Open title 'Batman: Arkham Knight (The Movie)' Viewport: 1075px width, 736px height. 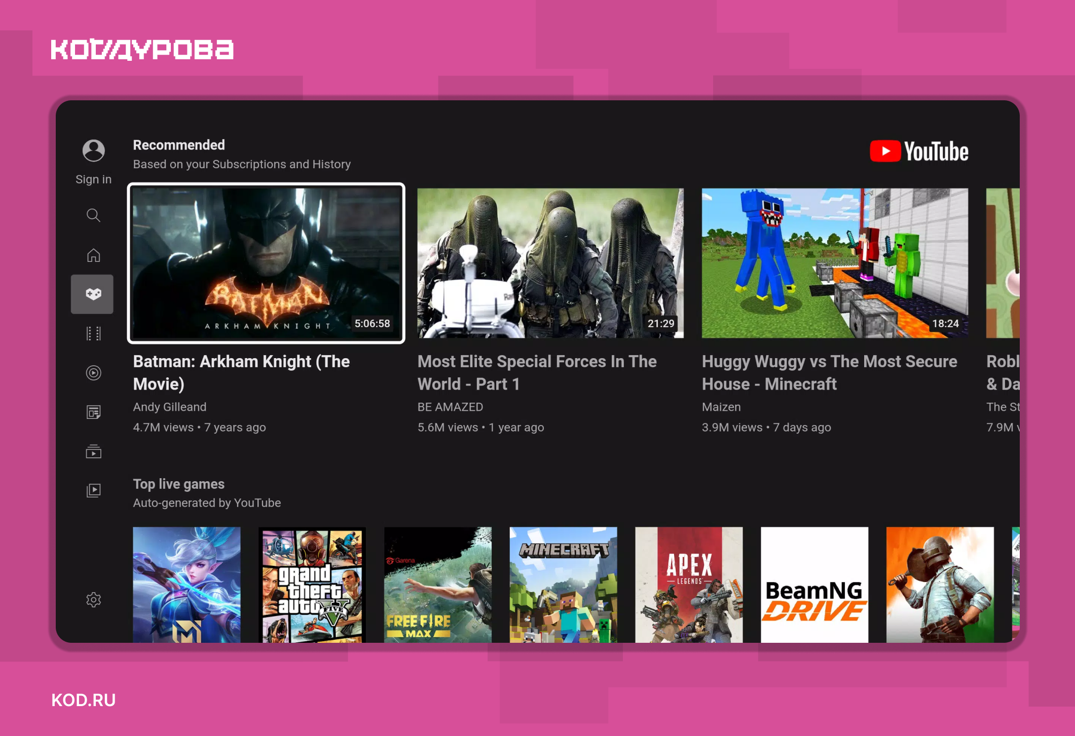point(241,373)
